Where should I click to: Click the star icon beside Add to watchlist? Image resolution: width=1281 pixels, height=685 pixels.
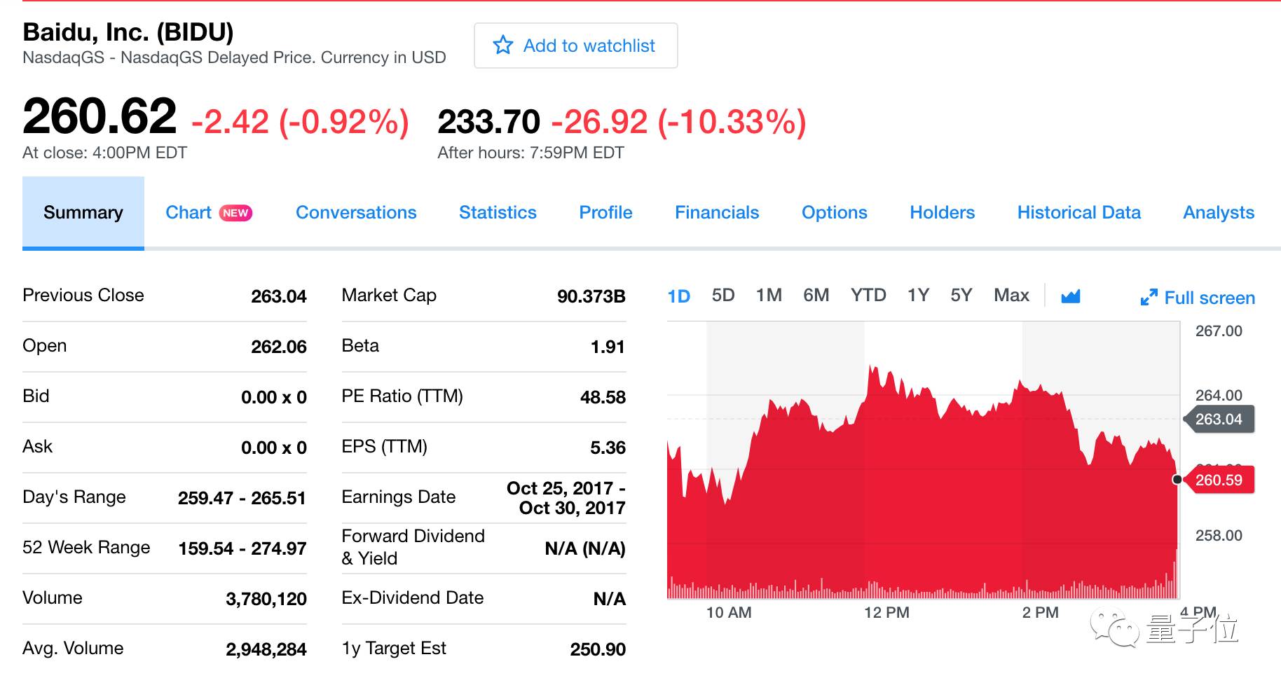[503, 46]
